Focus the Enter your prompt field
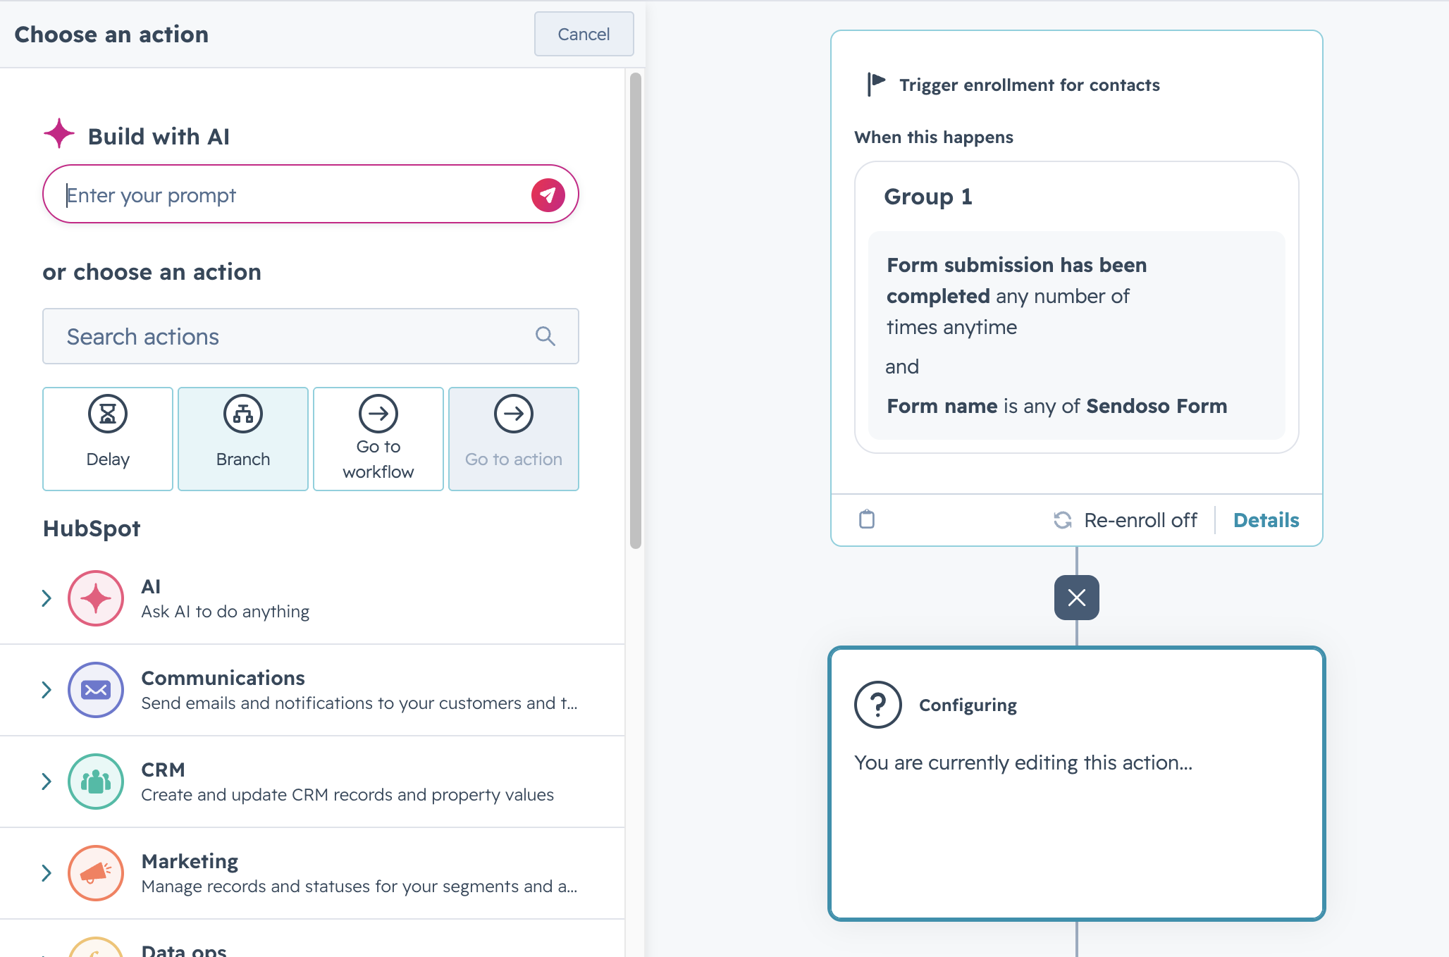The height and width of the screenshot is (957, 1449). [x=310, y=195]
